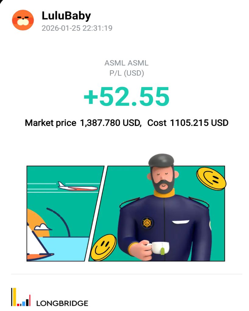This screenshot has height=311, width=249.
Task: Click the 2026-01-25 22:31:19 timestamp
Action: point(77,28)
